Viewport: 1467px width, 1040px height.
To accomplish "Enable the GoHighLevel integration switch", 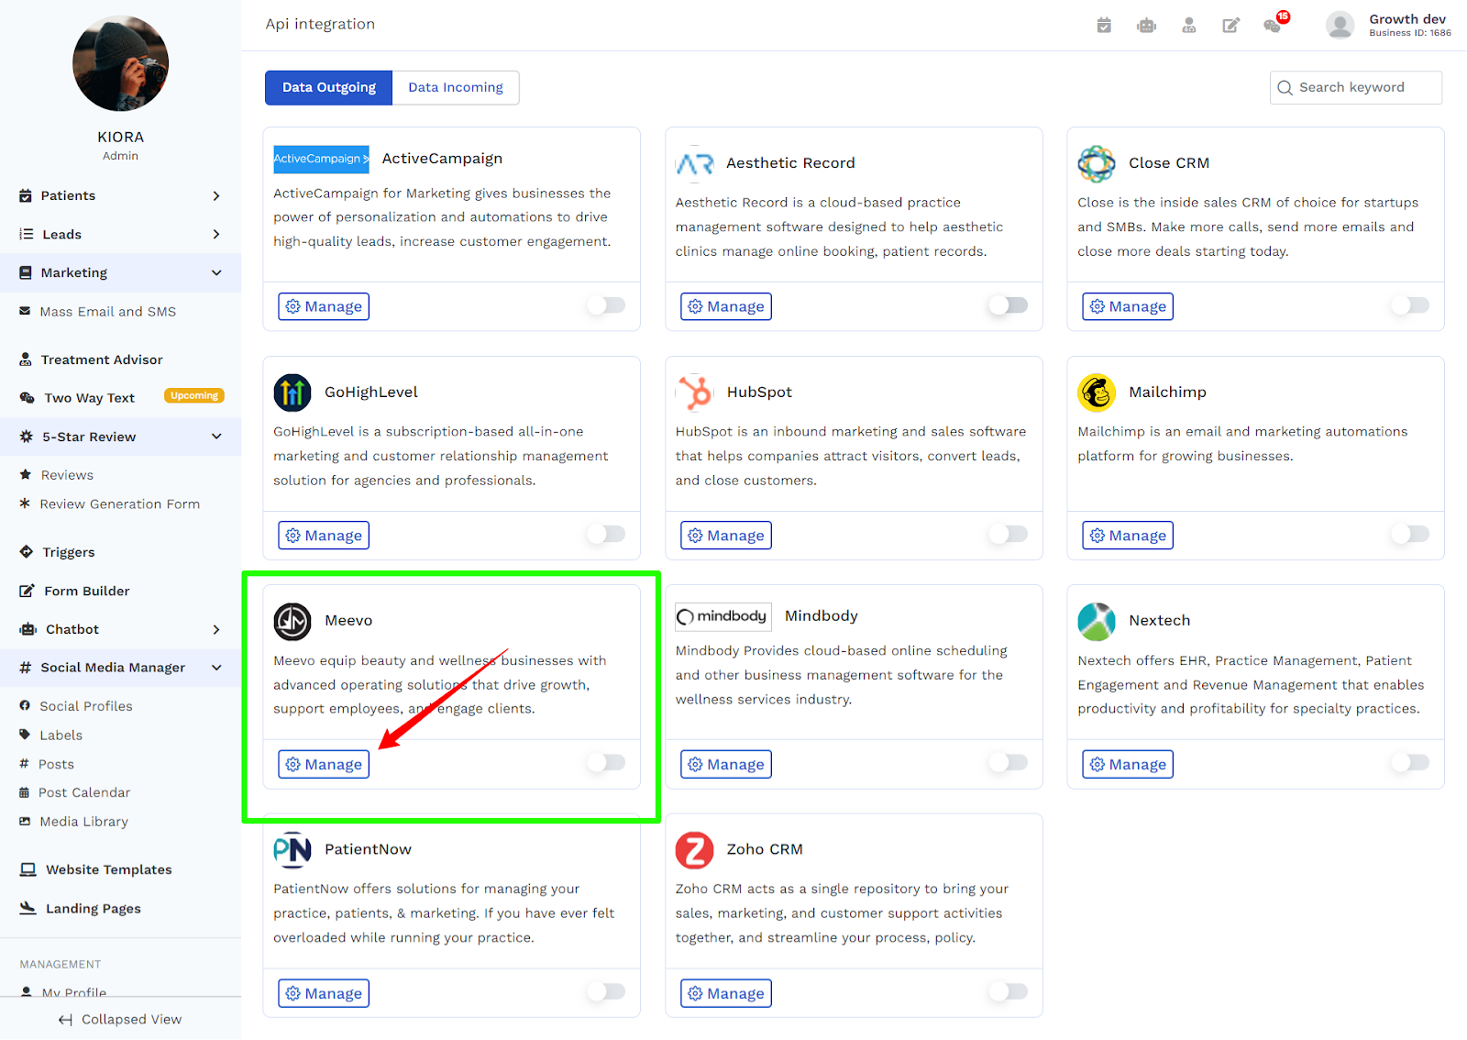I will (606, 534).
